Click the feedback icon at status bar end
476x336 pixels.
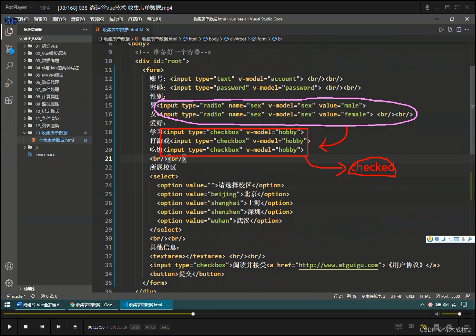coord(467,296)
